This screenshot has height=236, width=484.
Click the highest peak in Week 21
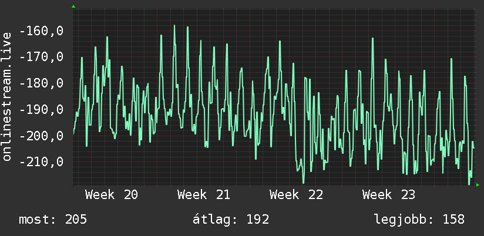click(174, 26)
